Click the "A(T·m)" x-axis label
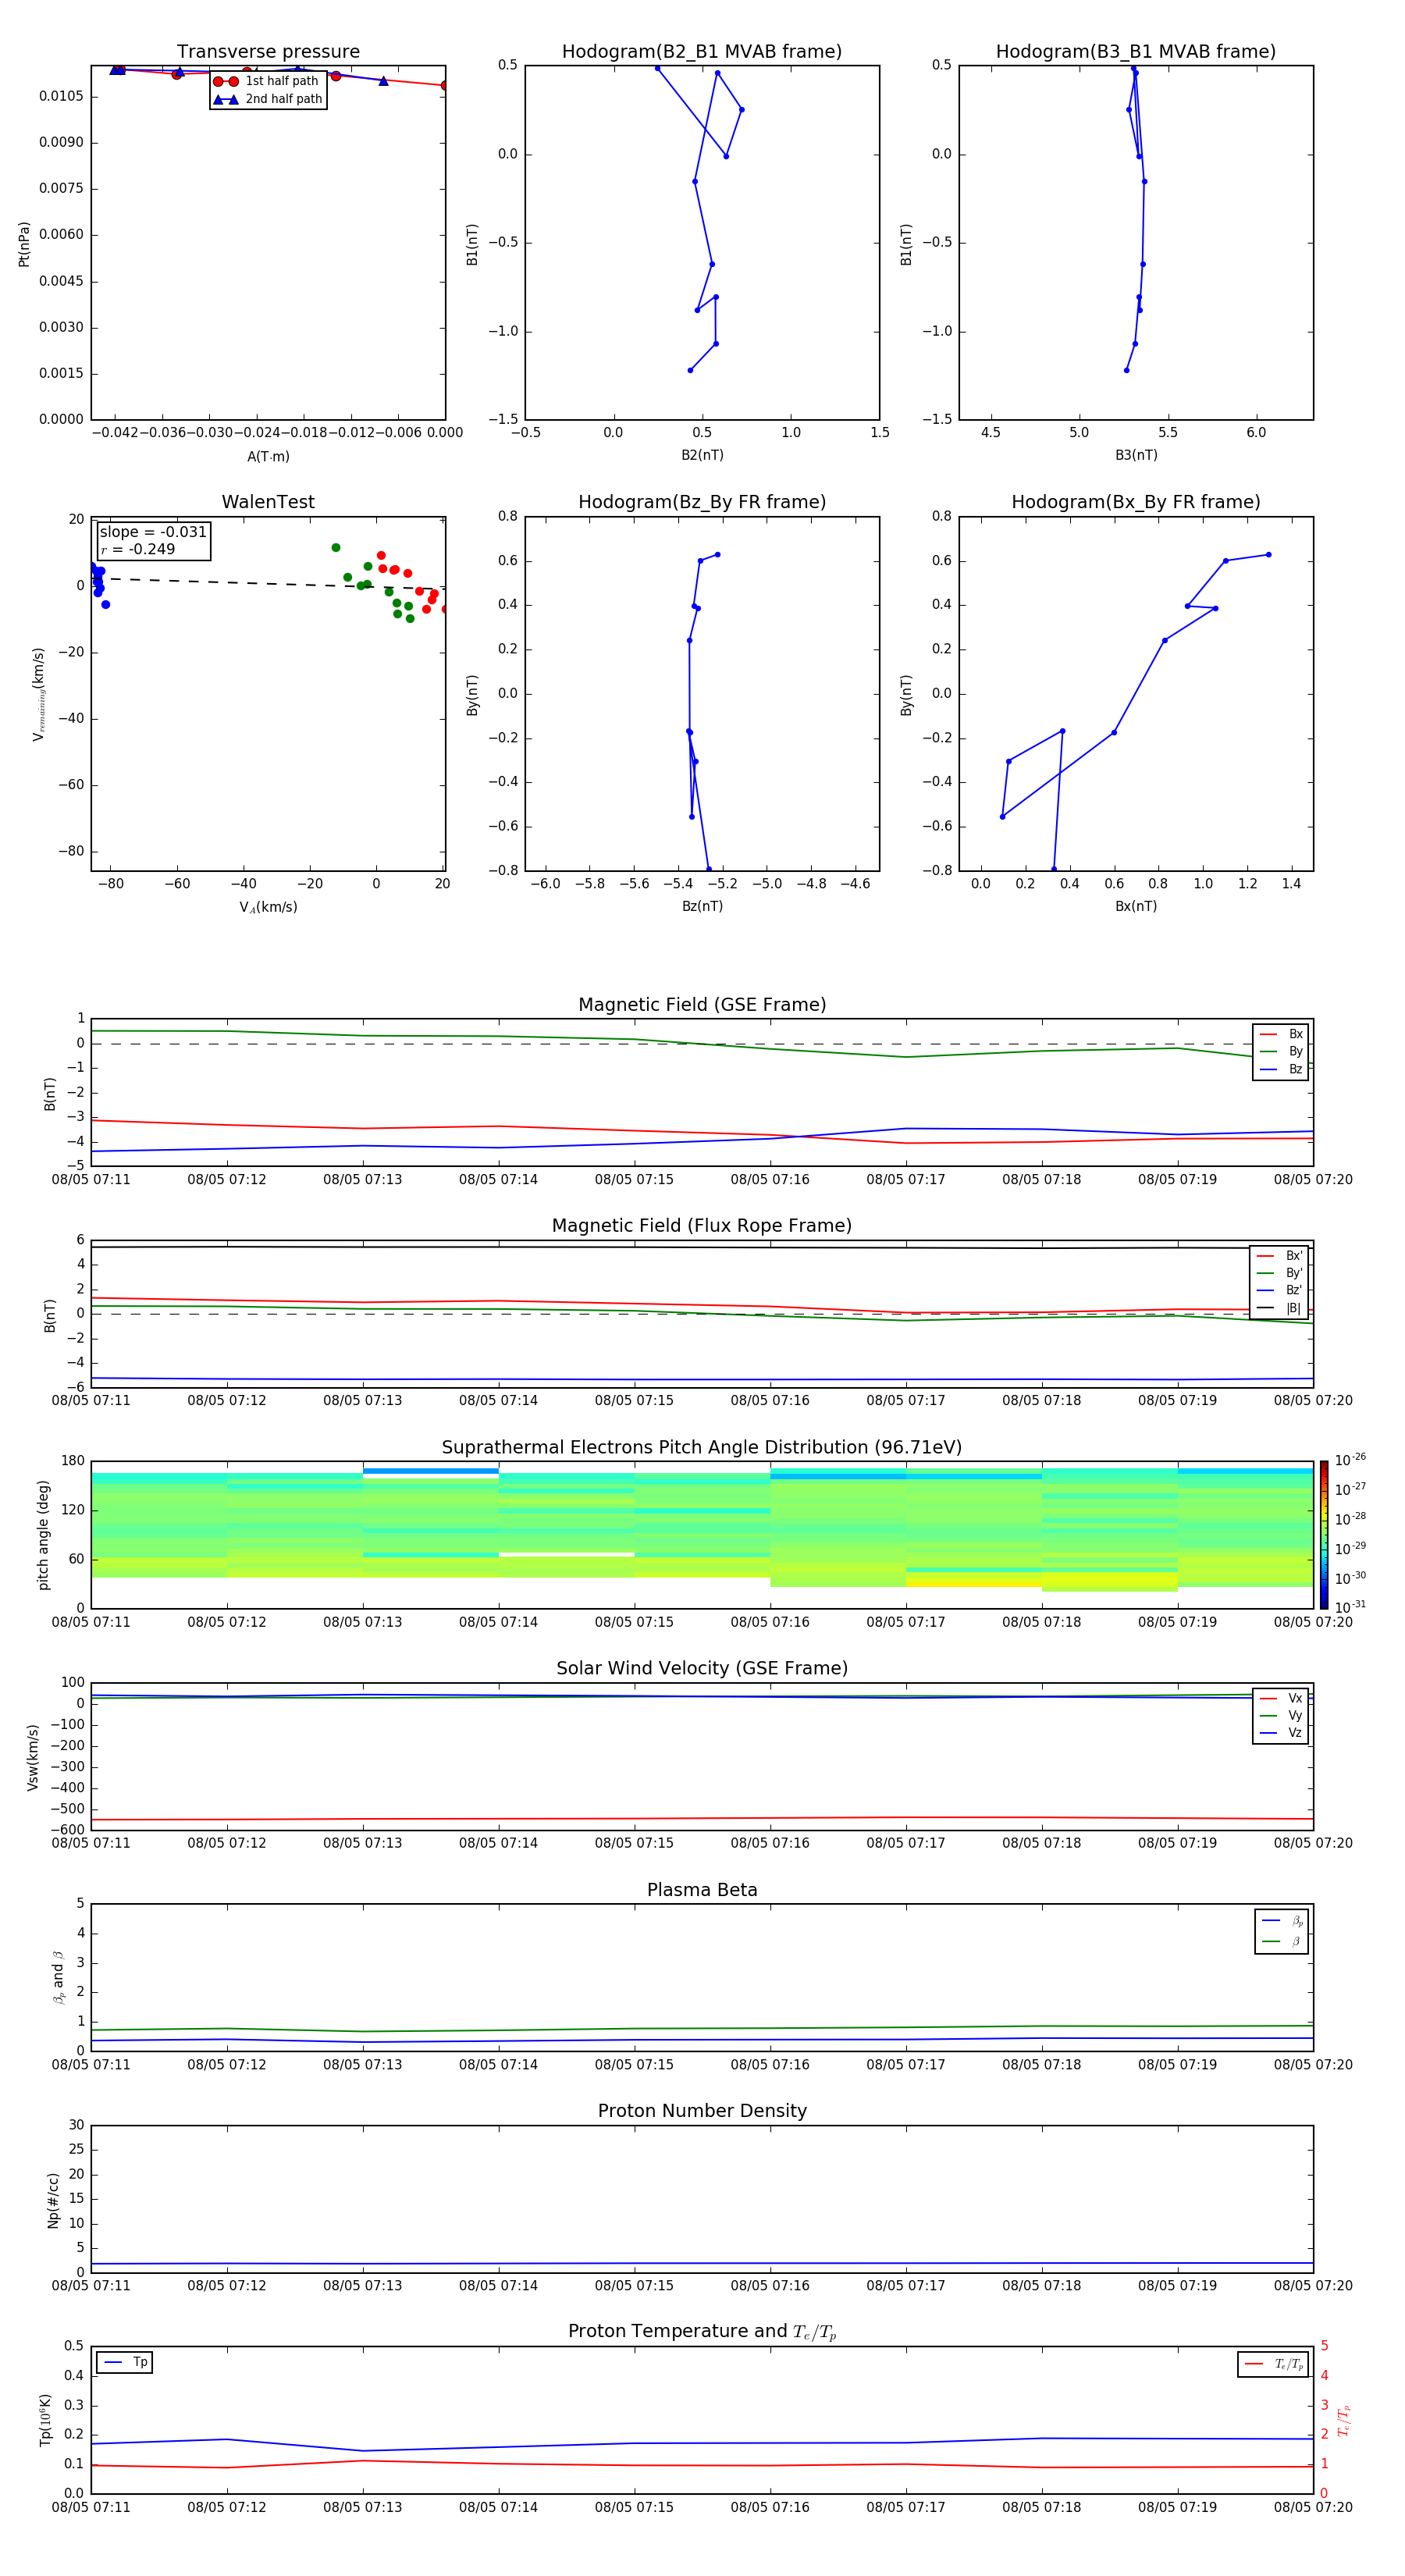The width and height of the screenshot is (1405, 2576). click(x=268, y=457)
